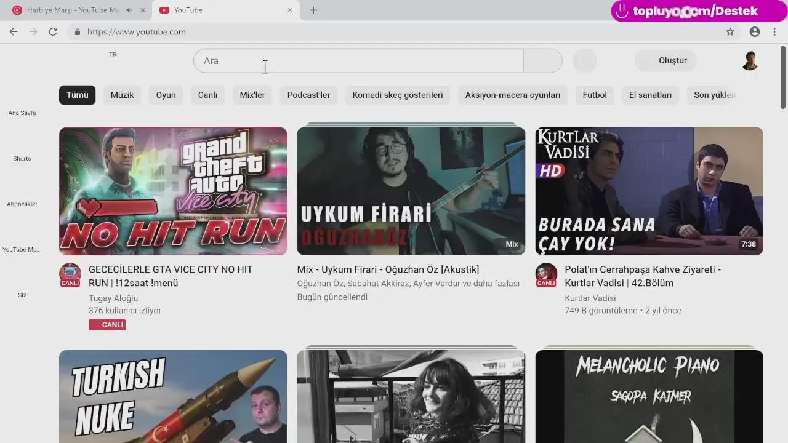Open a new browser tab

pyautogui.click(x=313, y=10)
